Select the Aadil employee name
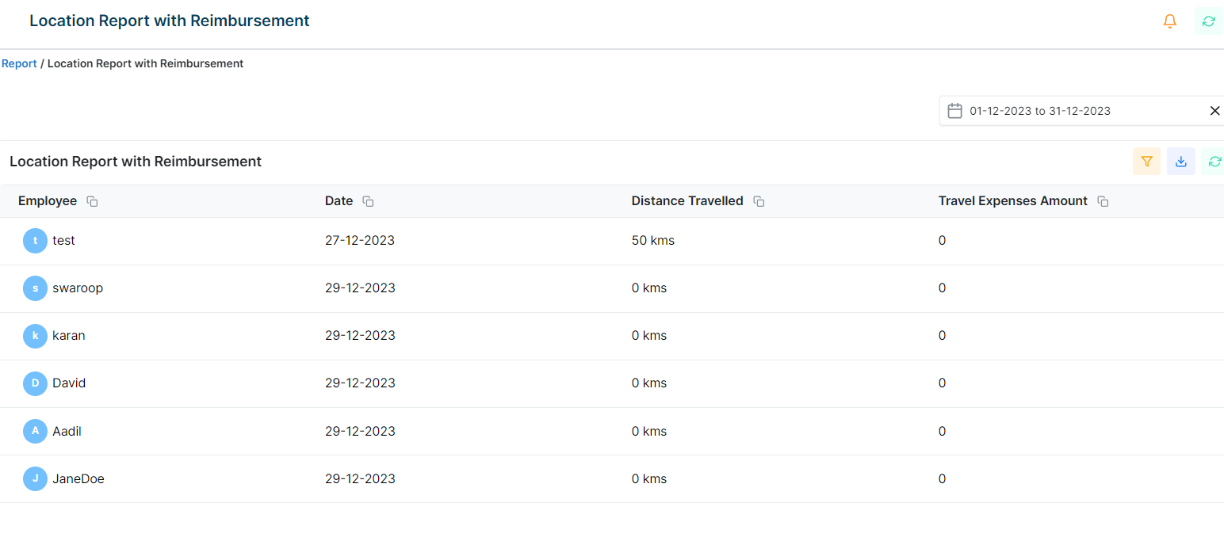The image size is (1224, 541). 67,432
